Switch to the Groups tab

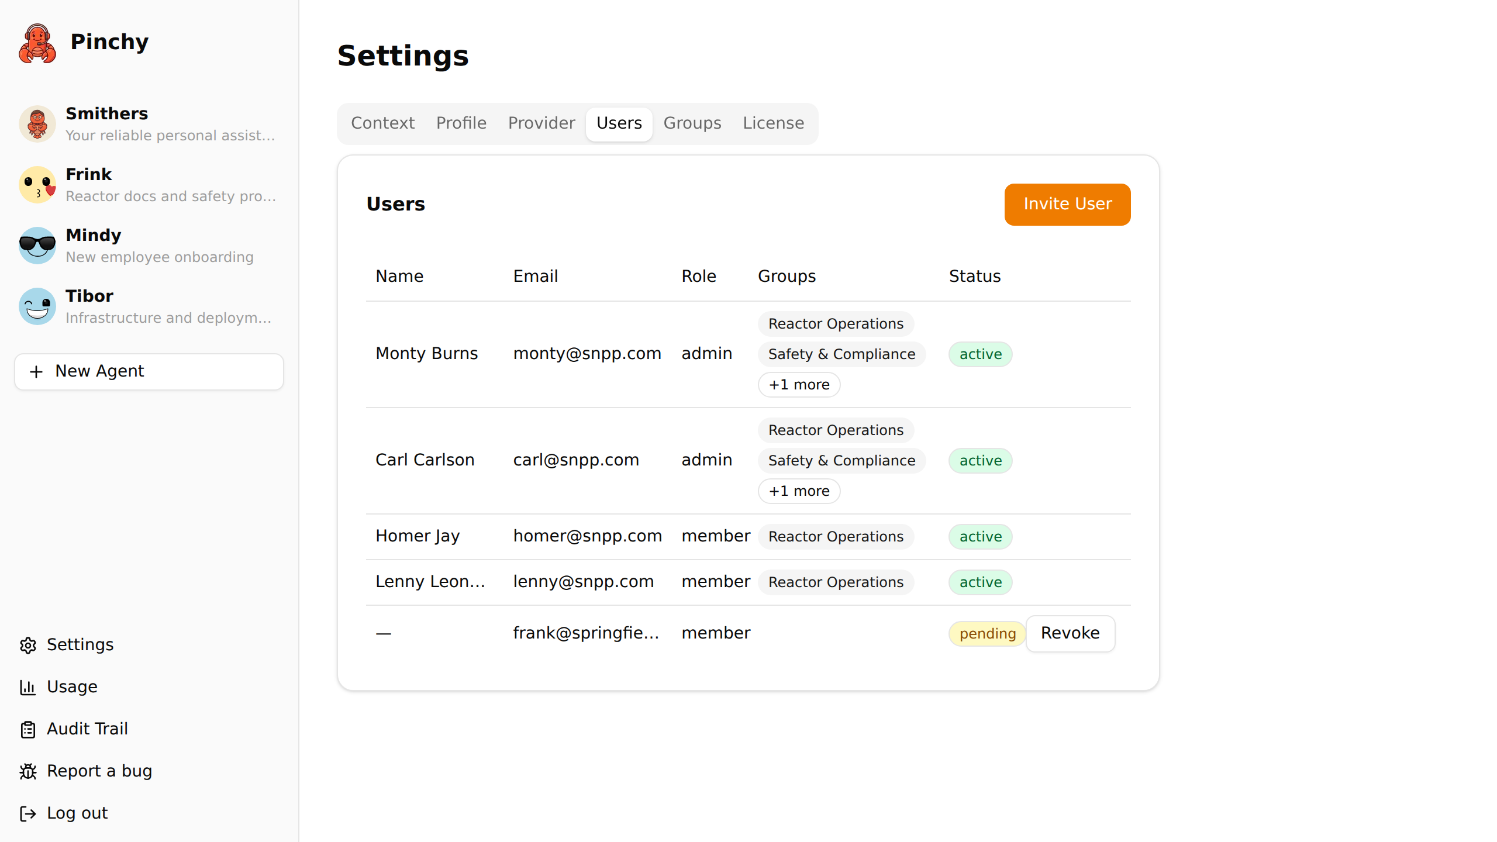[x=692, y=123]
